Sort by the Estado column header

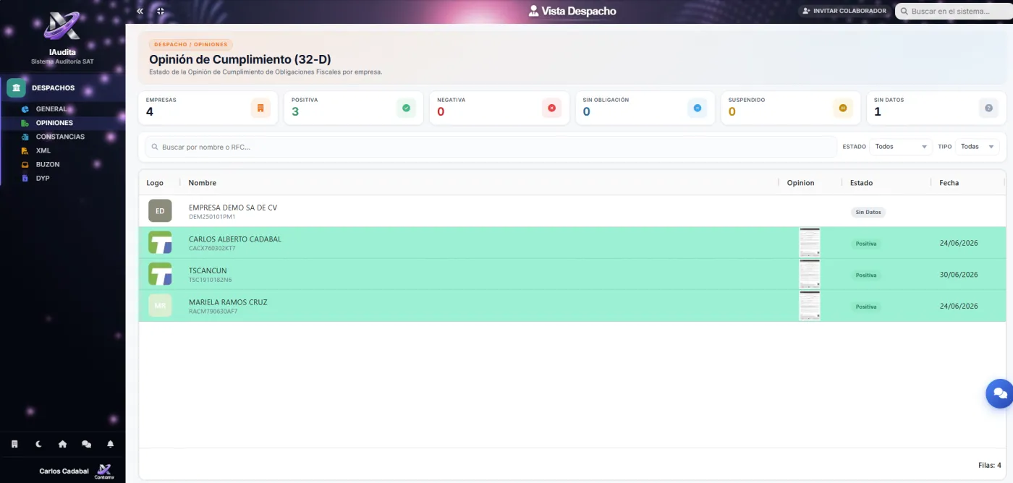(x=861, y=183)
